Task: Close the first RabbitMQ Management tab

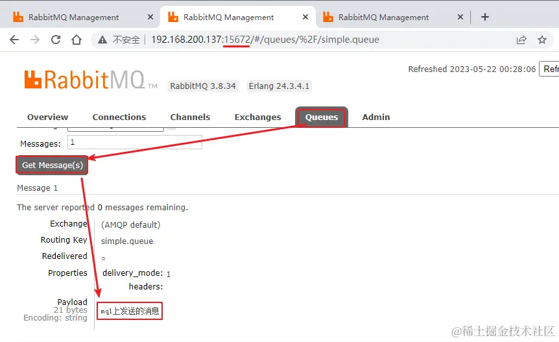Action: (150, 17)
